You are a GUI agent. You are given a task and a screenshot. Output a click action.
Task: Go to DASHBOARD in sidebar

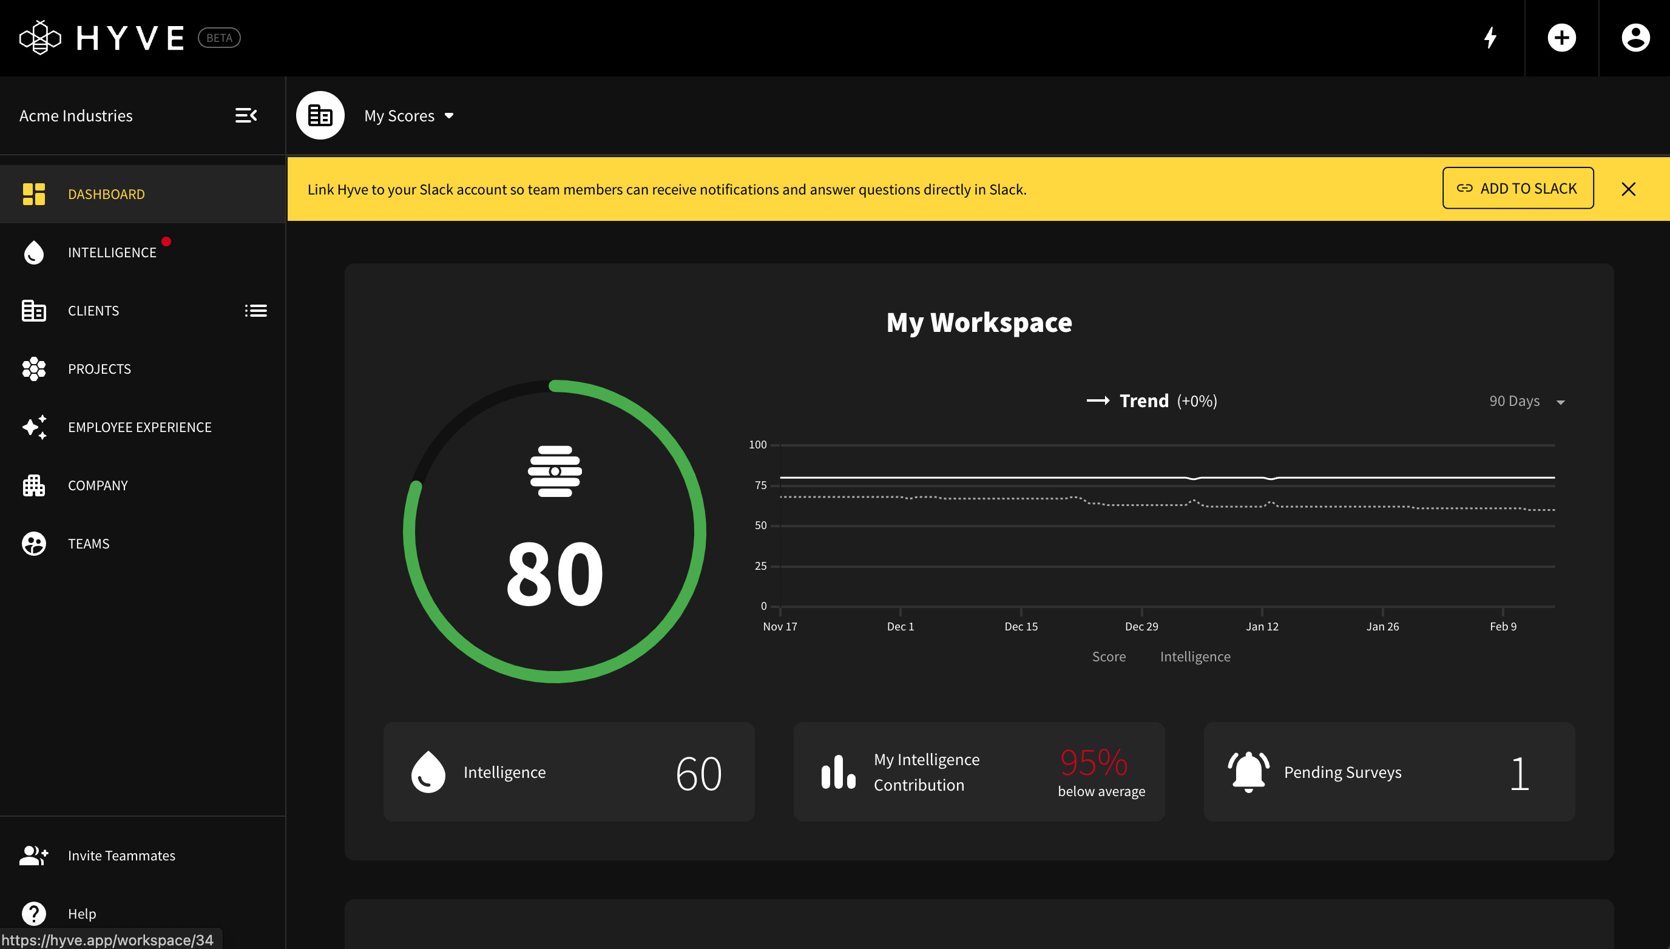pyautogui.click(x=143, y=194)
